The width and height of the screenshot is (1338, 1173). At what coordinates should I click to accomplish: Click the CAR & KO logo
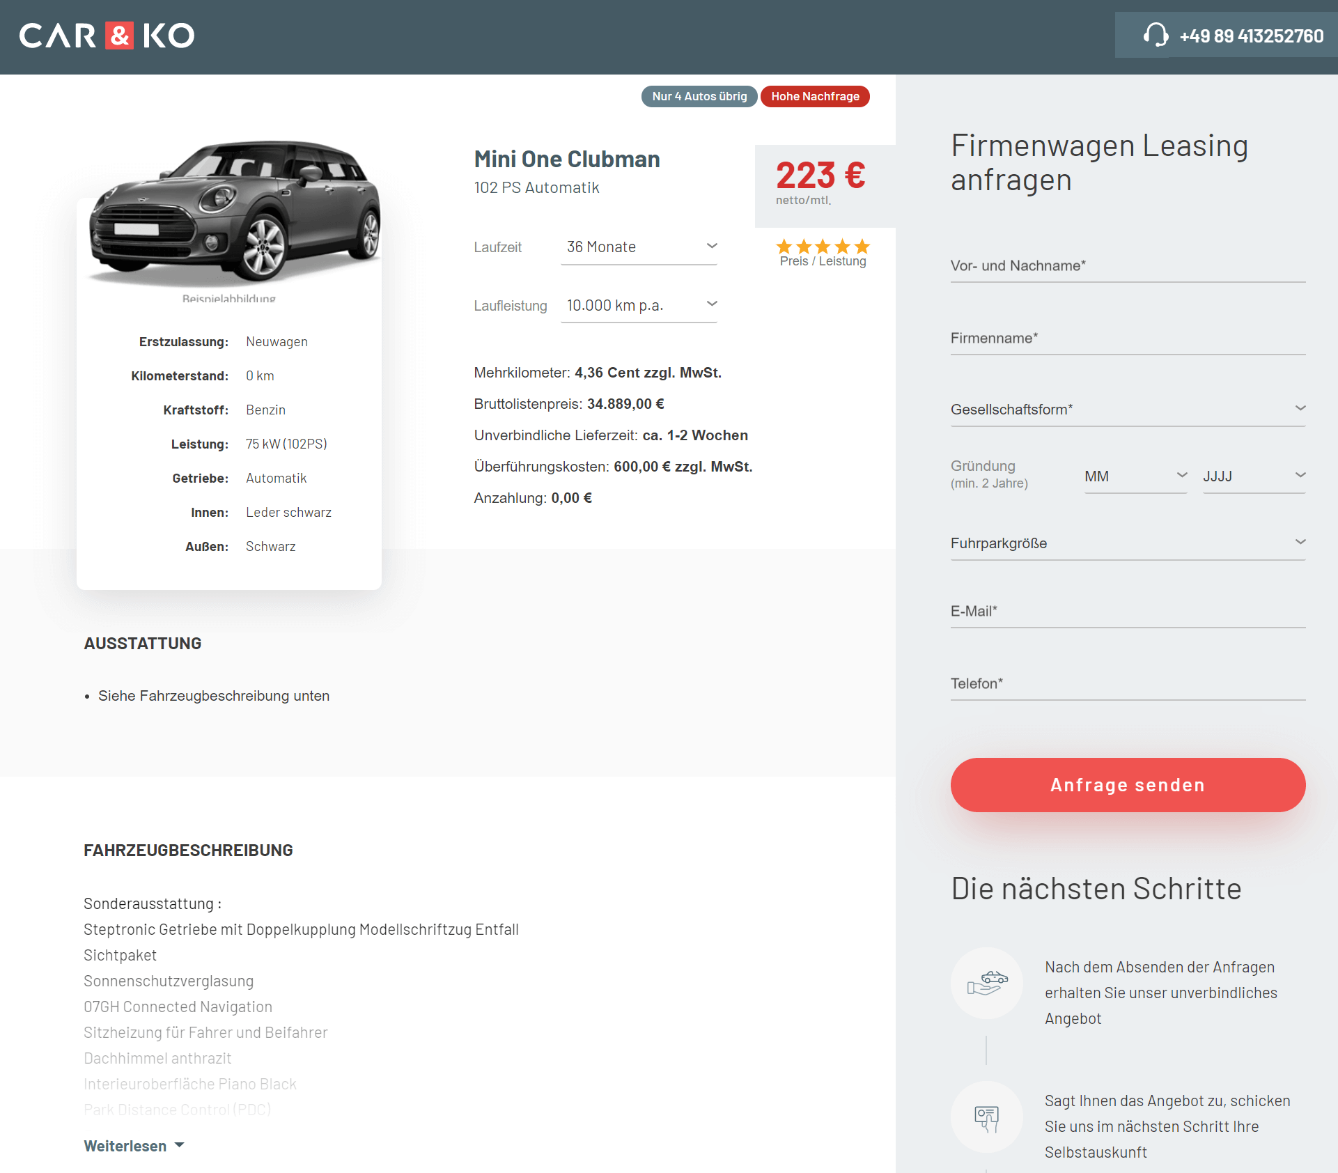point(107,36)
